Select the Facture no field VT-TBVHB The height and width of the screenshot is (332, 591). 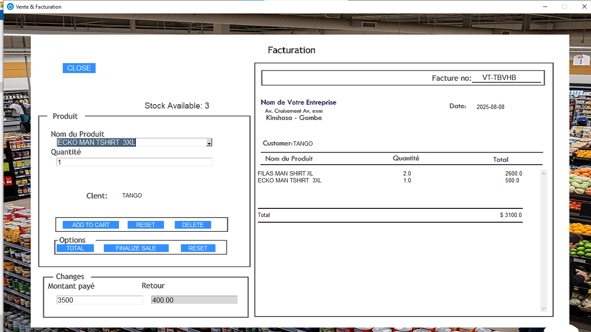pyautogui.click(x=506, y=78)
